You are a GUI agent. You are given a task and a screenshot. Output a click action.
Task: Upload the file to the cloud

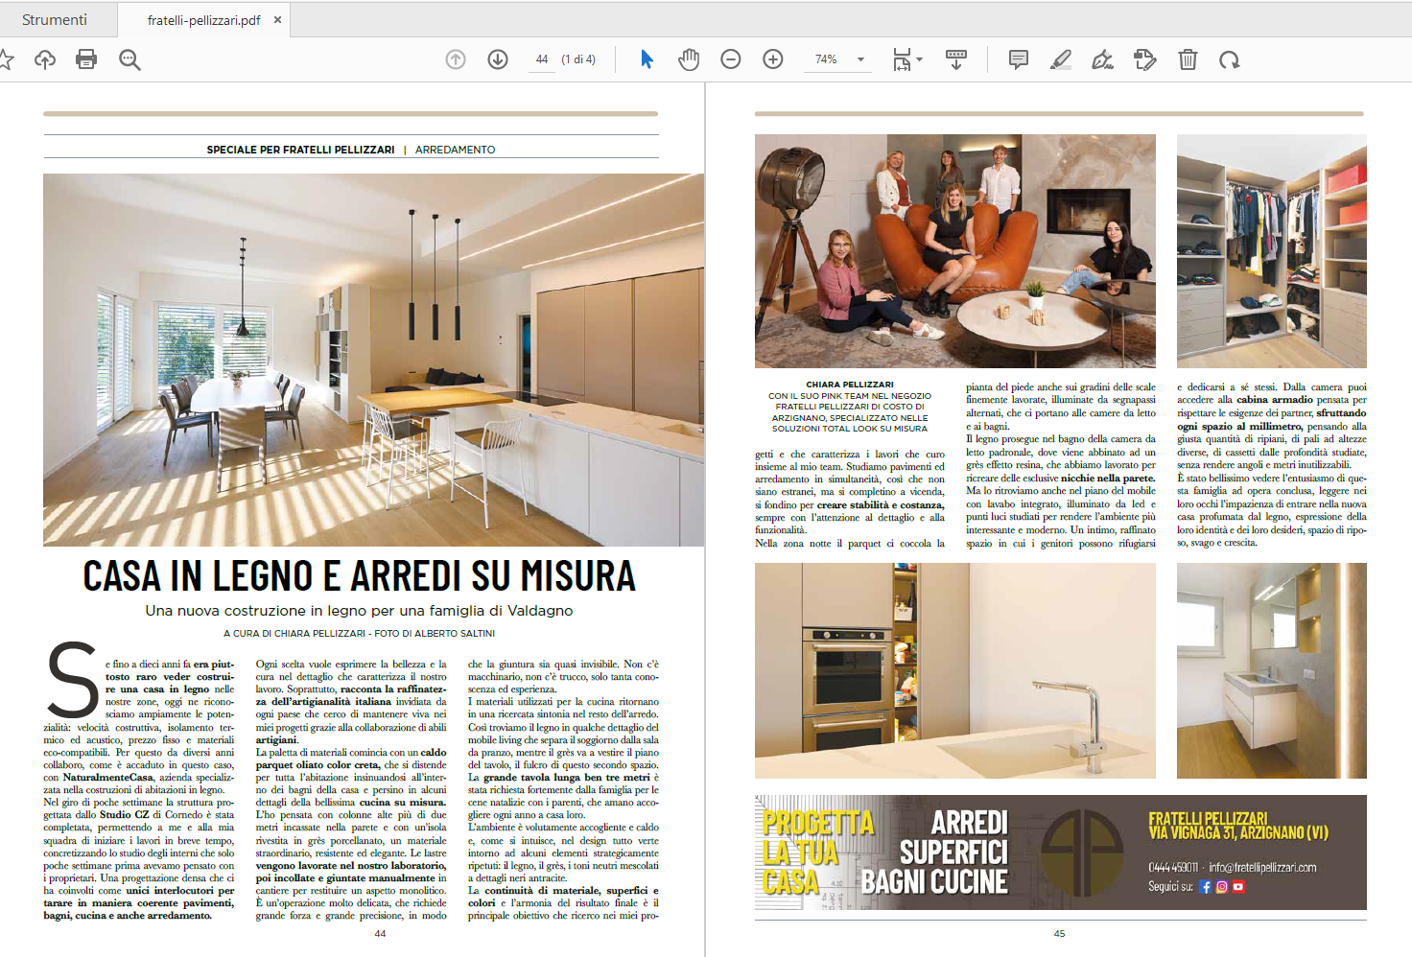point(44,59)
